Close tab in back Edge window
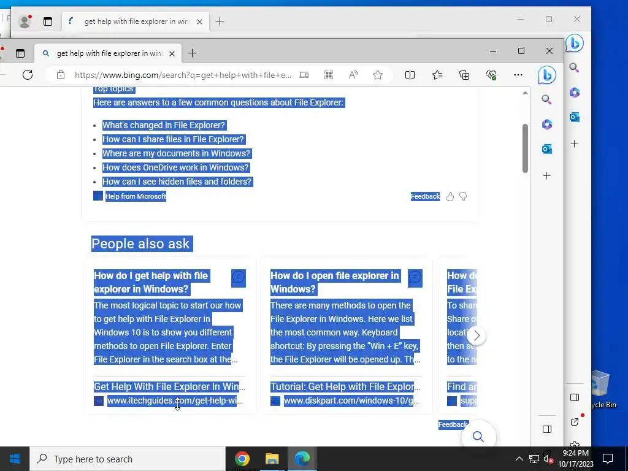Viewport: 628px width, 471px height. (x=199, y=21)
